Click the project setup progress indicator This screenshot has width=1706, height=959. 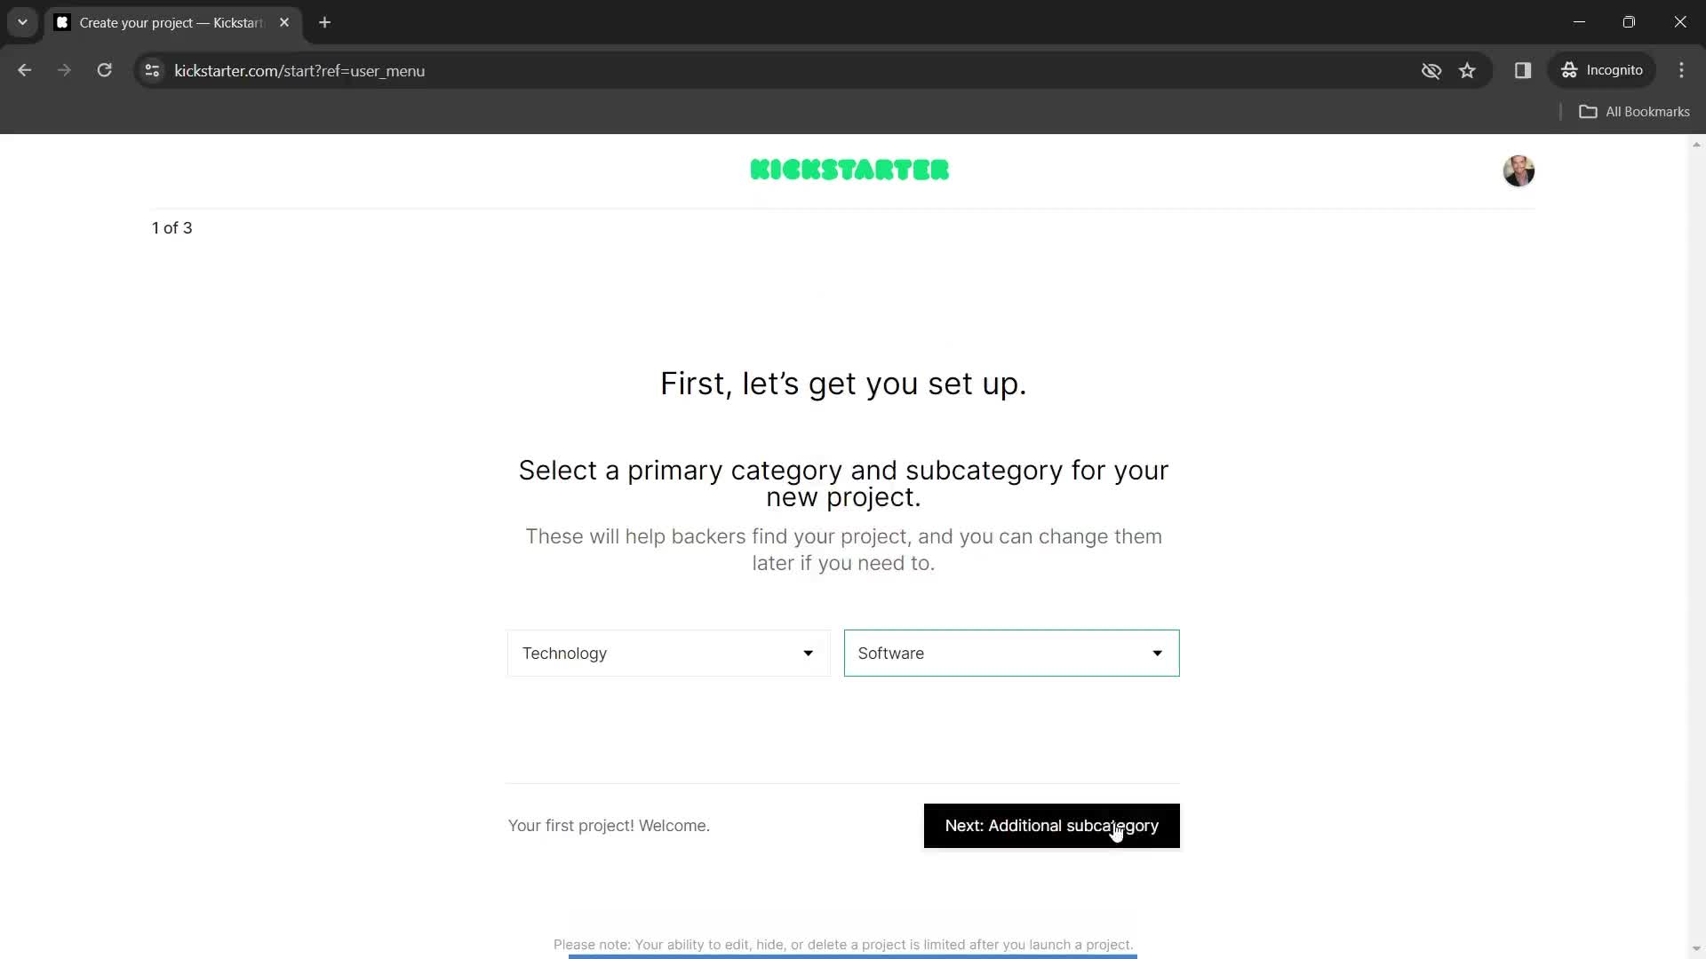tap(172, 228)
